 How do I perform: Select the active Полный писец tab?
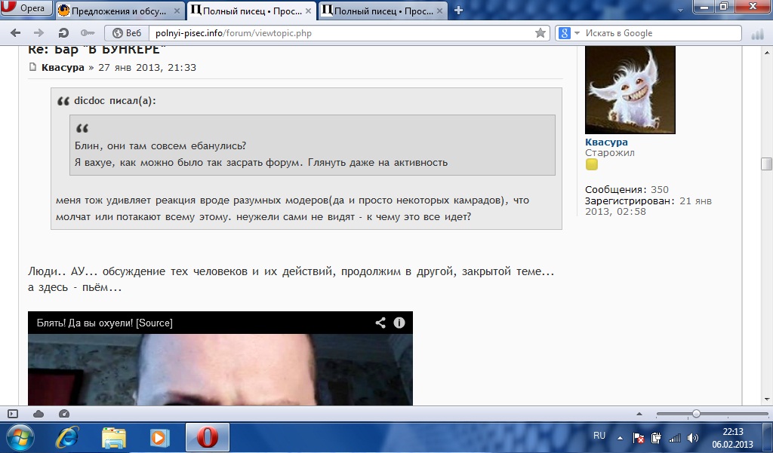251,11
